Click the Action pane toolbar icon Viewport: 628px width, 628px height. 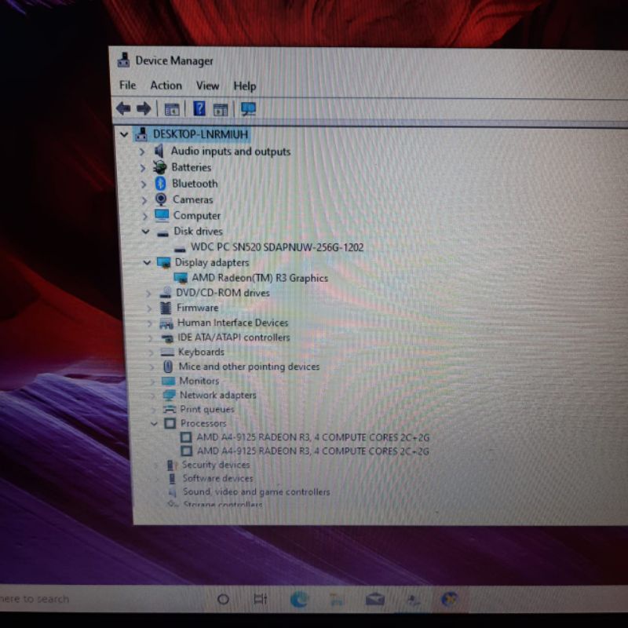221,109
